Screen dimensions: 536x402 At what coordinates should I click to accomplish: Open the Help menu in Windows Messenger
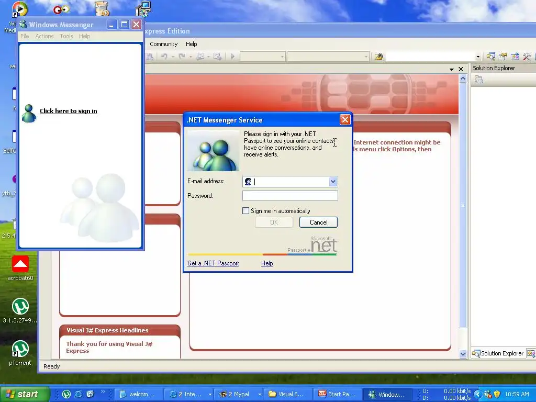84,36
